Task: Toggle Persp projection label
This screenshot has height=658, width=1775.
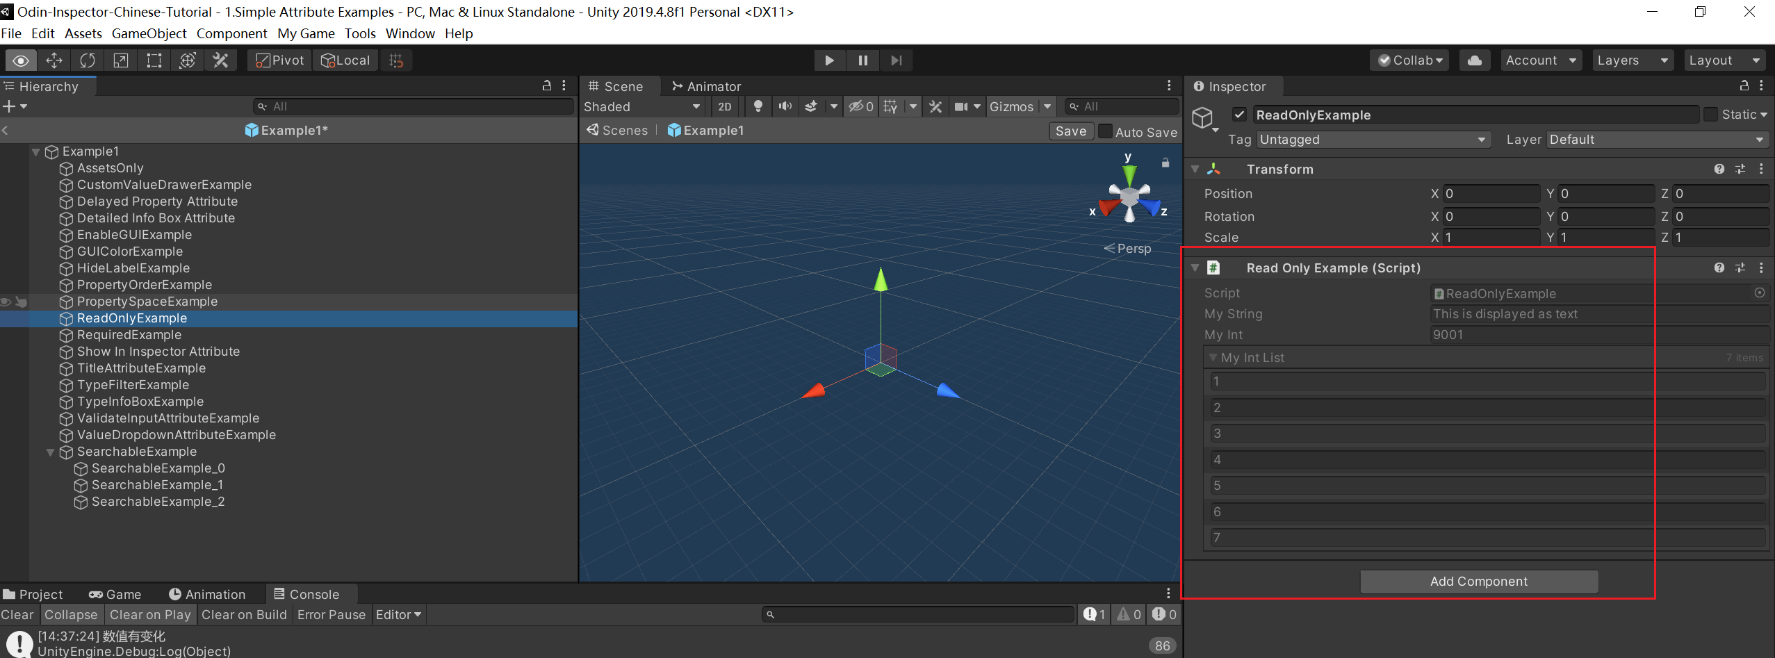Action: [x=1128, y=249]
